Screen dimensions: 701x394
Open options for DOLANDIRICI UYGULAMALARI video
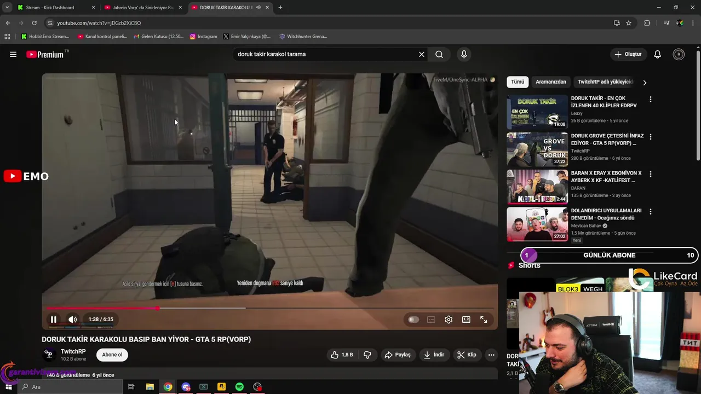click(651, 211)
